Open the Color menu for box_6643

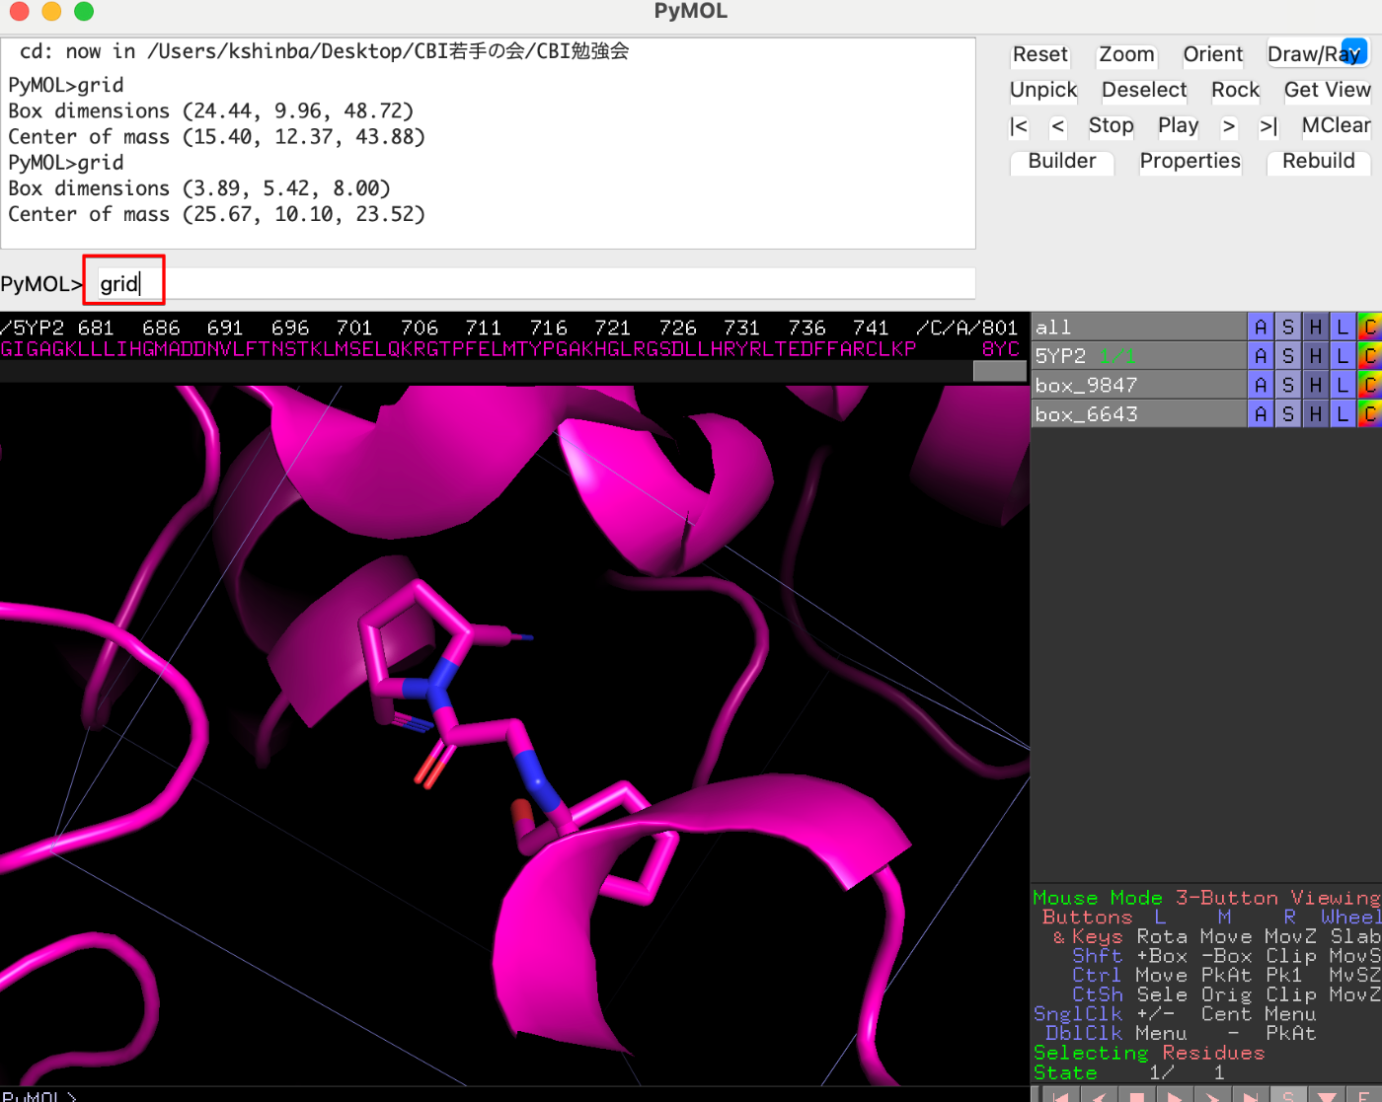[1369, 414]
